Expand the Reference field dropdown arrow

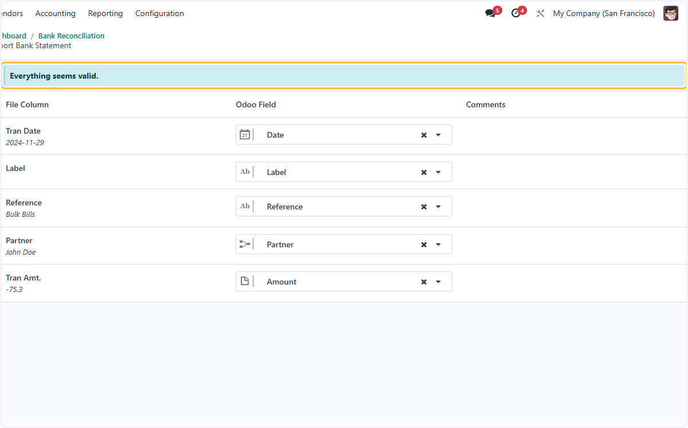[438, 207]
